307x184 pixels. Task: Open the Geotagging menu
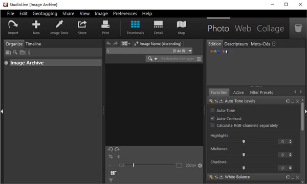45,13
